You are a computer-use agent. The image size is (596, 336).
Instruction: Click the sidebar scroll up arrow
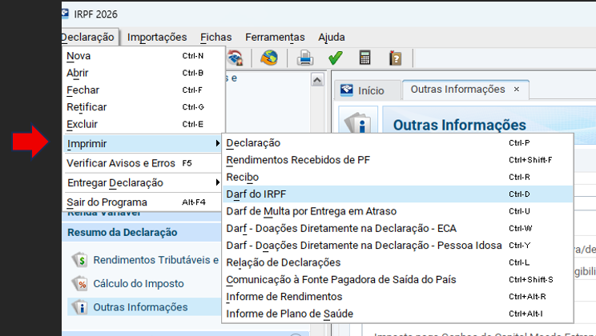(318, 80)
